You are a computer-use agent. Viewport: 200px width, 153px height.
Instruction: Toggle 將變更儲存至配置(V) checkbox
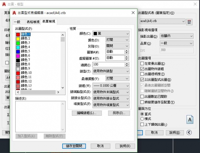pyautogui.click(x=142, y=102)
